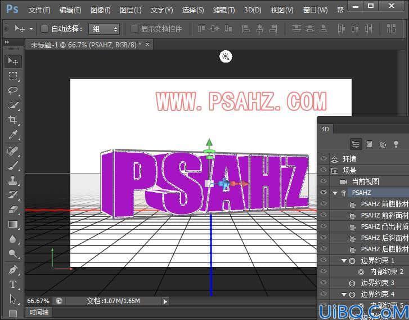Open the 文件(F) menu
This screenshot has height=320, width=409.
point(39,10)
